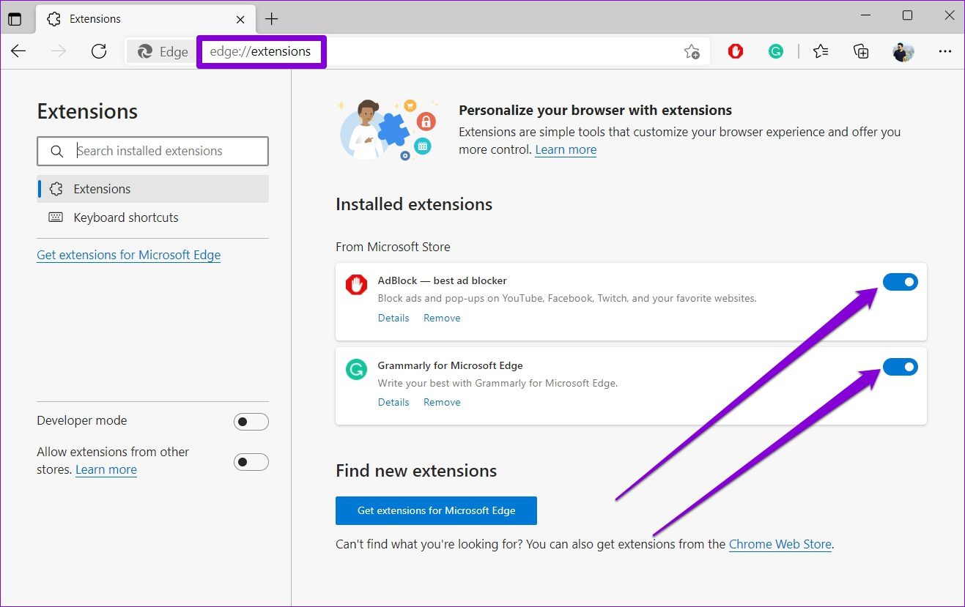Click the profile avatar picture
Screen dimensions: 965x607
[x=903, y=51]
